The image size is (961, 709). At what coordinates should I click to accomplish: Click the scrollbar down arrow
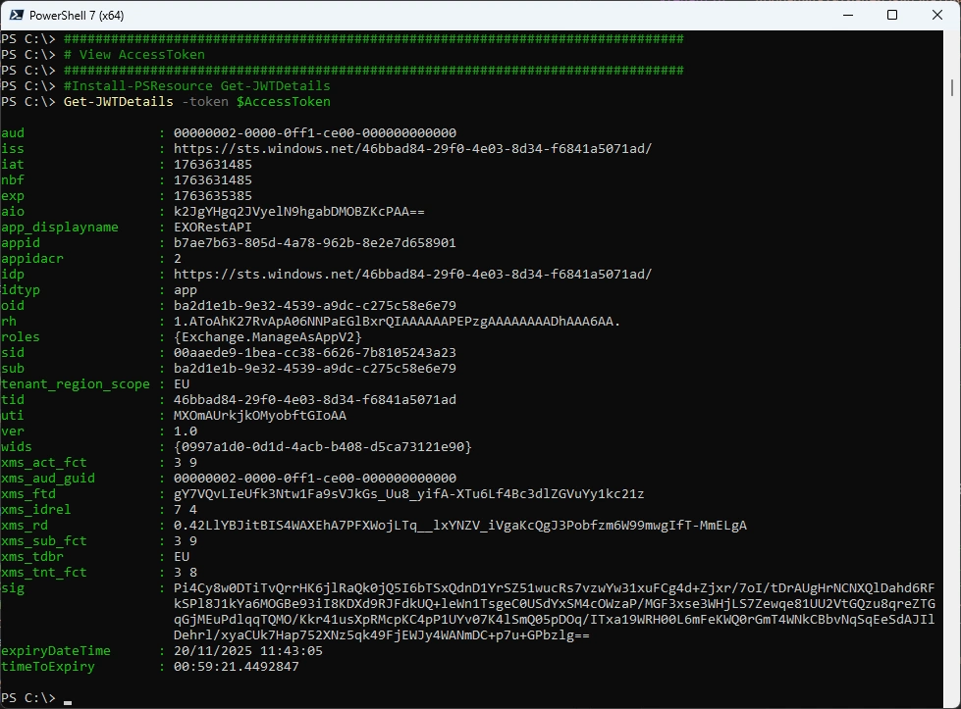(x=952, y=700)
